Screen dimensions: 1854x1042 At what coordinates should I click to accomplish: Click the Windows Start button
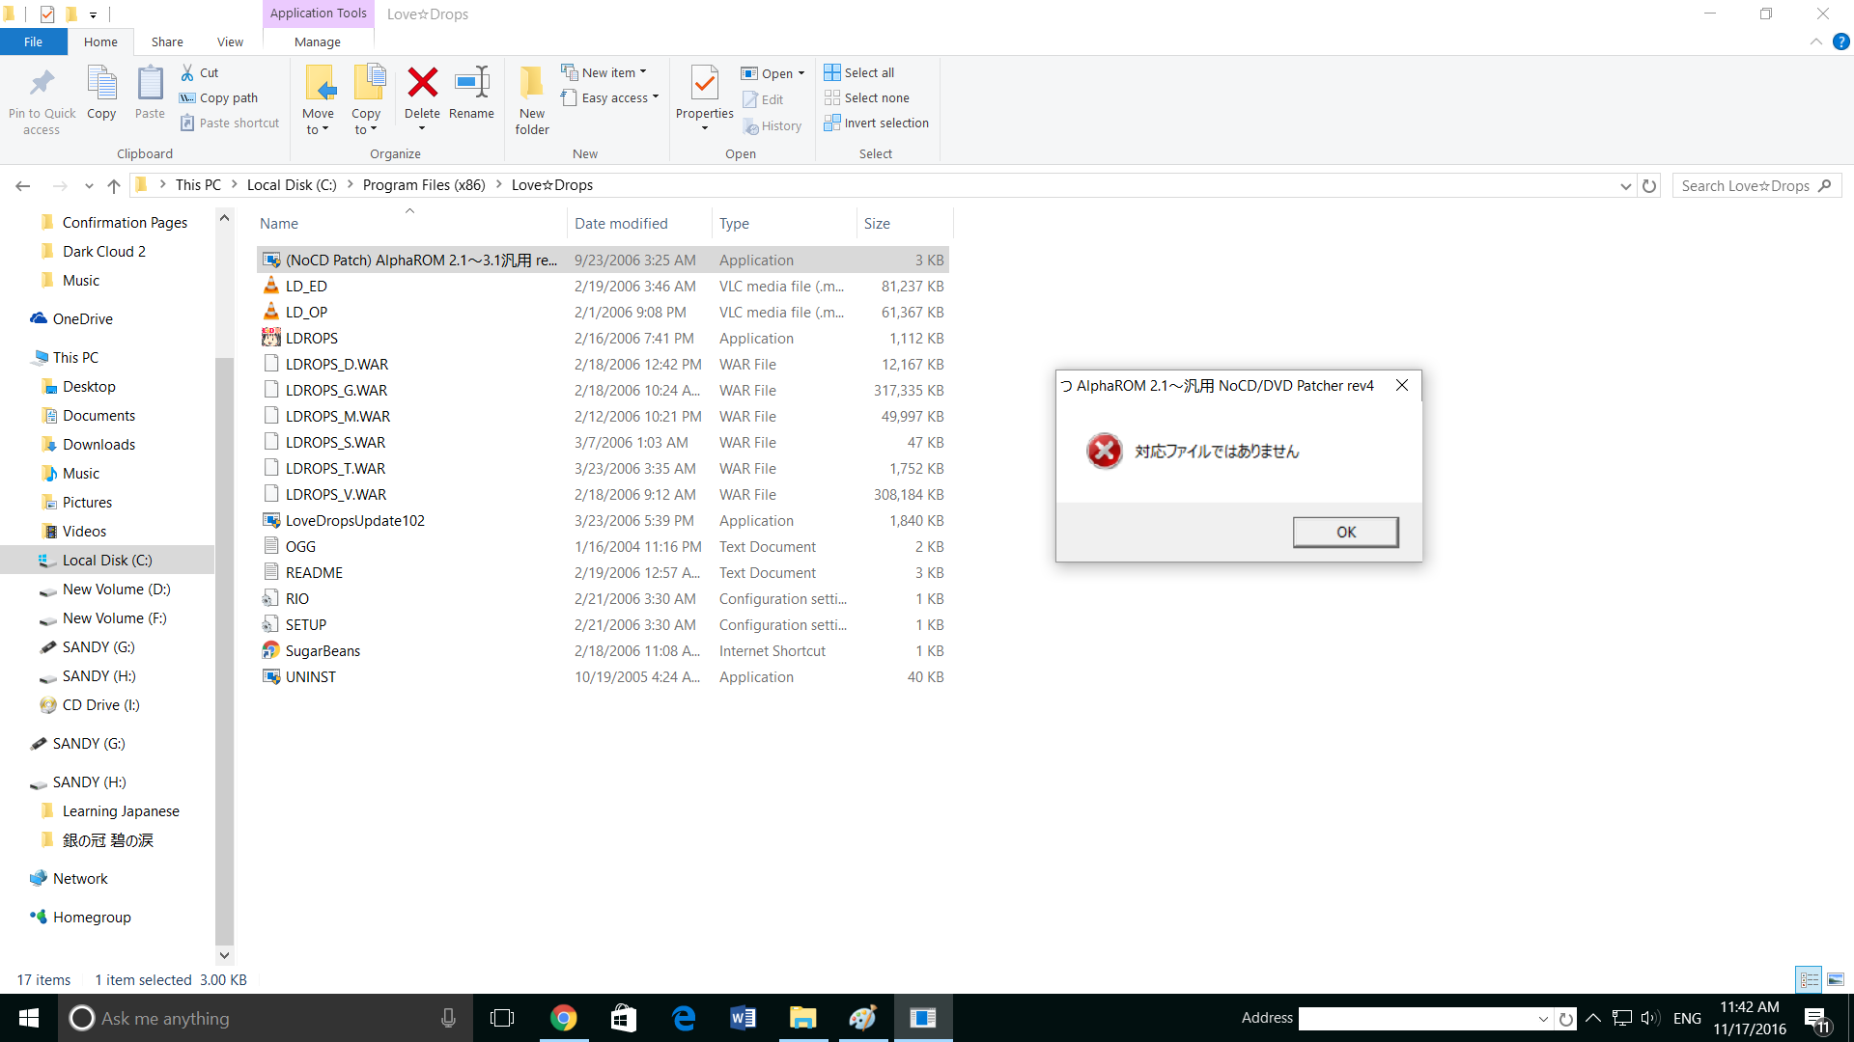29,1018
